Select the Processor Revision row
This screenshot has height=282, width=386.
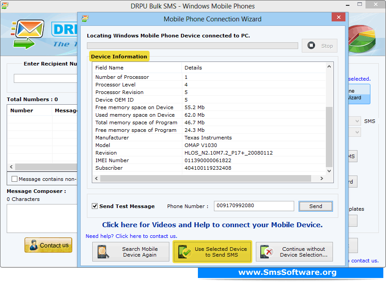click(209, 92)
